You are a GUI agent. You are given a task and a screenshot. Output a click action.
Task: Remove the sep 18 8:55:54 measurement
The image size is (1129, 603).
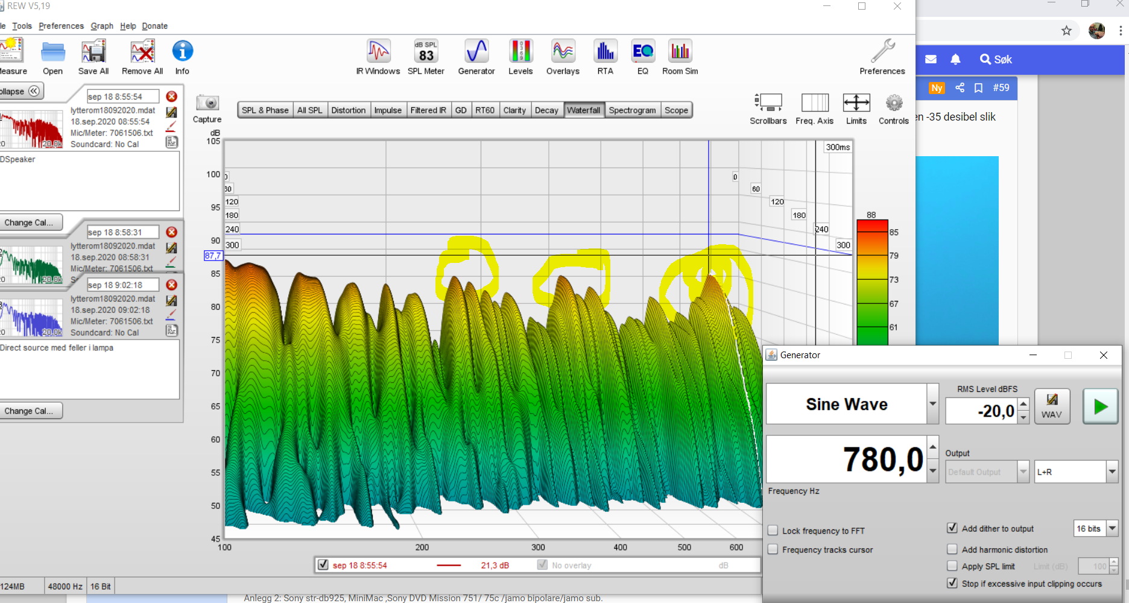pos(172,96)
